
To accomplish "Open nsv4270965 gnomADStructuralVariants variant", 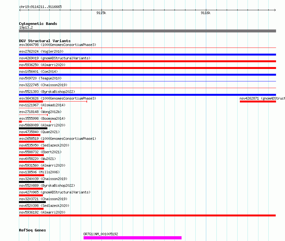I will pos(55,192).
